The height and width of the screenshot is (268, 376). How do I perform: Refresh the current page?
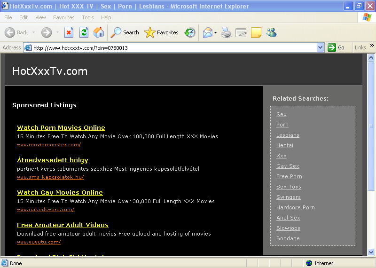tap(84, 32)
